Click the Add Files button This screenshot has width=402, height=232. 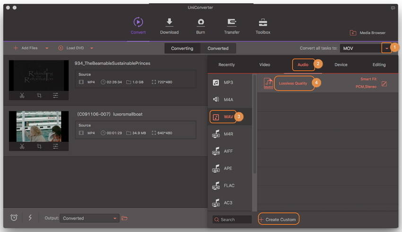point(26,48)
